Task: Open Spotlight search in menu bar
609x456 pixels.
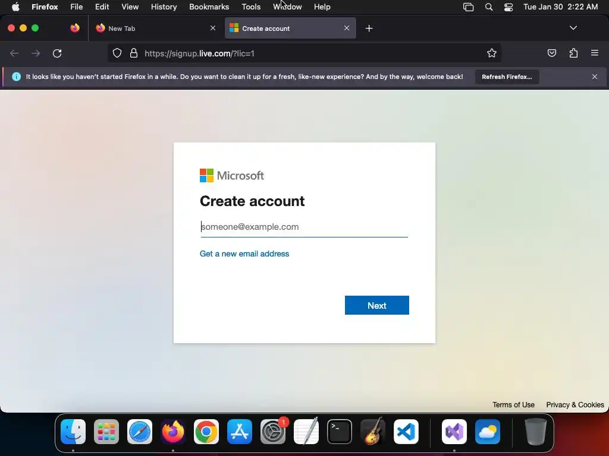Action: (x=489, y=7)
